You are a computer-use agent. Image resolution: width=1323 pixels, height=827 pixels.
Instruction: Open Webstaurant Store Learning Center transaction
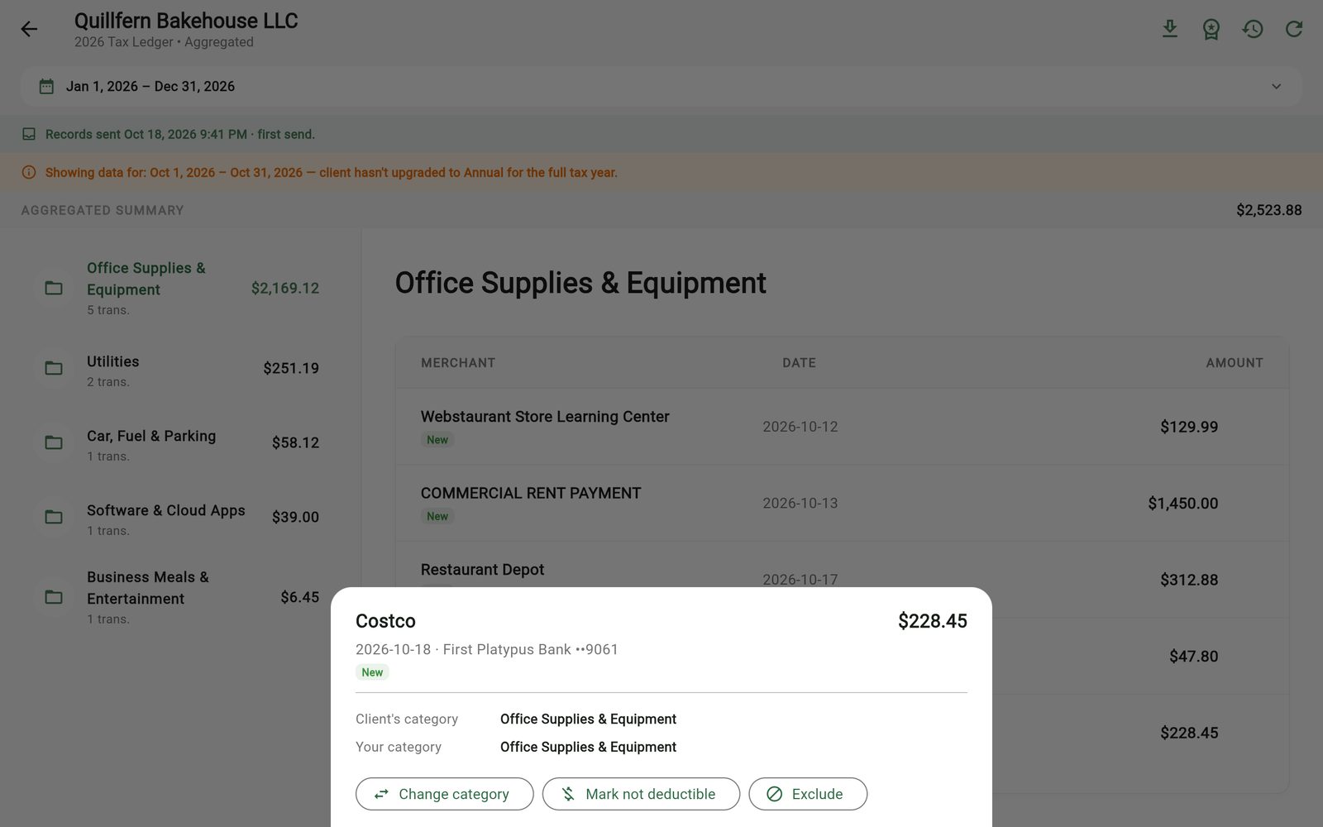[x=842, y=427]
